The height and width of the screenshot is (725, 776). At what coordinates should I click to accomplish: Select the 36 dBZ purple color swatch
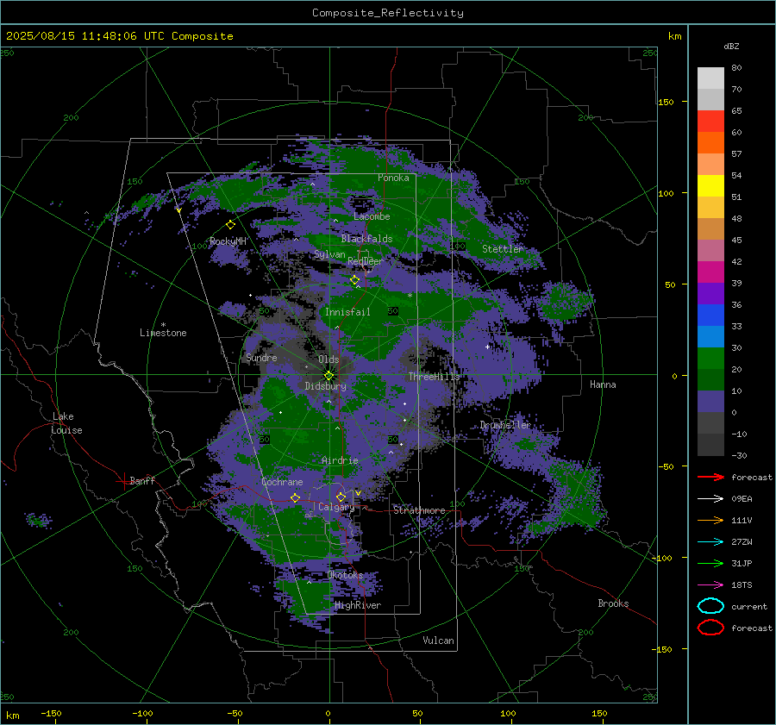[x=710, y=293]
